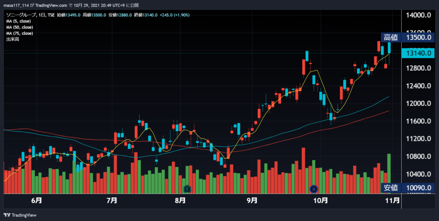Viewport: 439px width, 221px height.
Task: Click the current price 13140.0 label
Action: coord(418,53)
